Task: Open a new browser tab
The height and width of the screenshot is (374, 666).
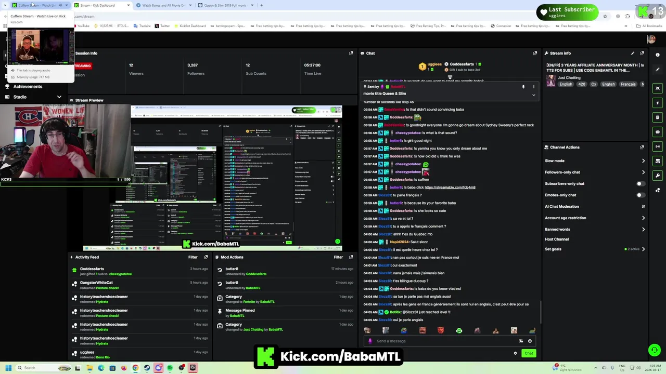Action: tap(262, 5)
